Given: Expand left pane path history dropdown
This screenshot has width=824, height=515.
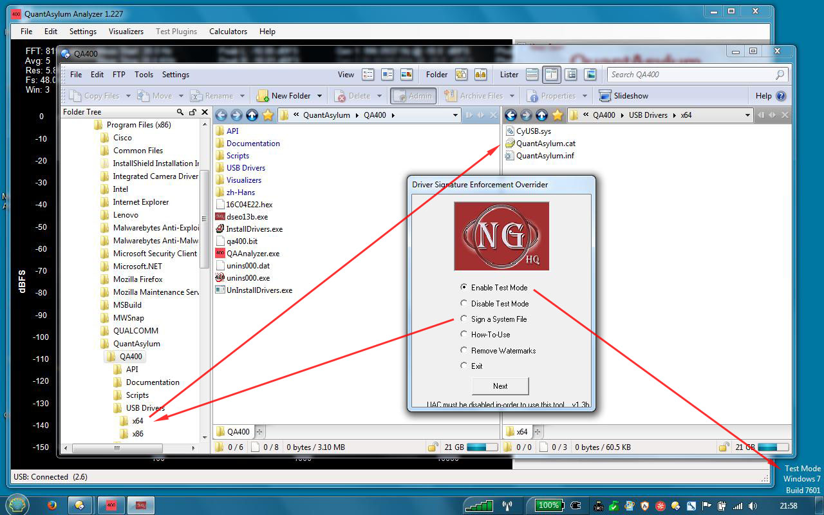Looking at the screenshot, I should coord(456,115).
